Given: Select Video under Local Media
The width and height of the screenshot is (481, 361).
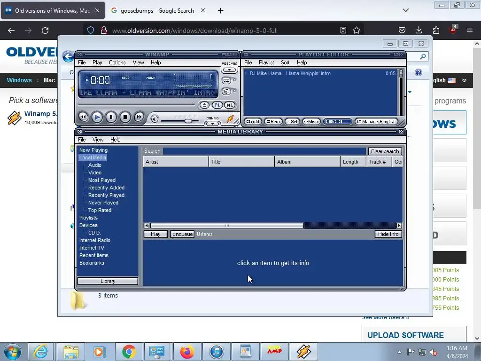Looking at the screenshot, I should (95, 173).
